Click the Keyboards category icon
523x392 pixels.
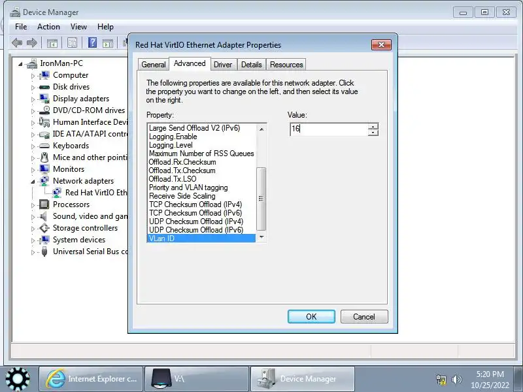44,146
